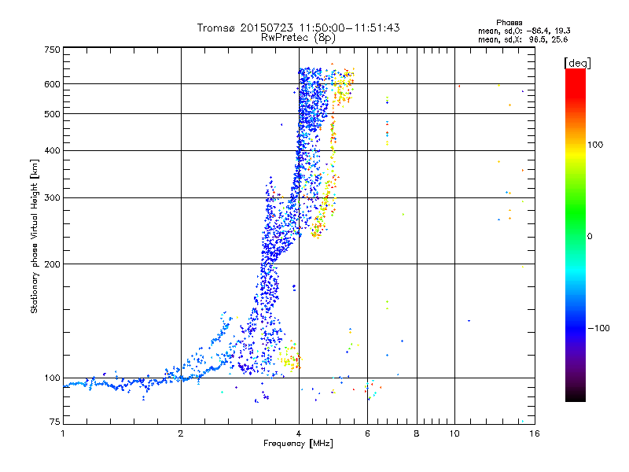This screenshot has height=472, width=629.
Task: Click the 'Frequency [MHz]' axis label
Action: pyautogui.click(x=298, y=444)
